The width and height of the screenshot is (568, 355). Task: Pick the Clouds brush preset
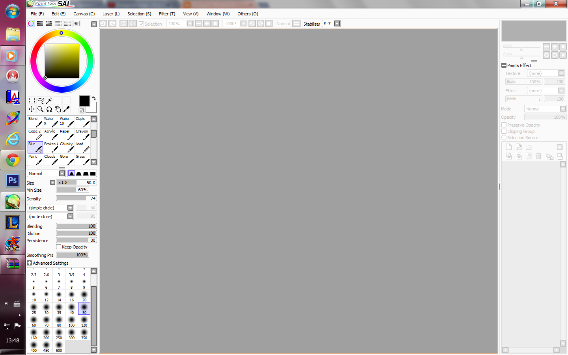pos(50,159)
